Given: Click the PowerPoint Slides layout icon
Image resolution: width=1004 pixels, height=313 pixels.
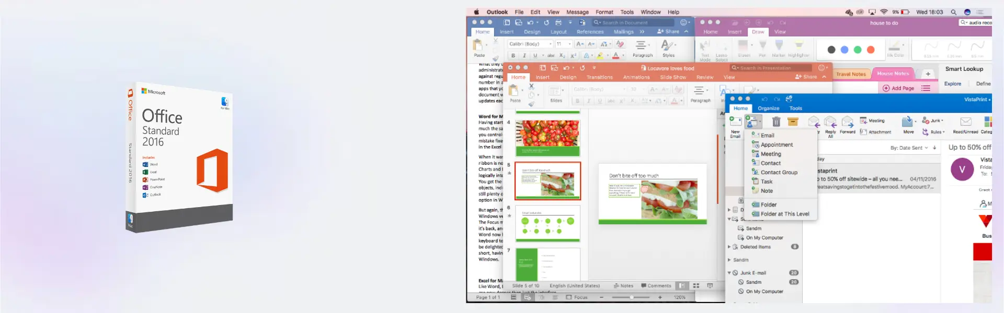Looking at the screenshot, I should [x=555, y=91].
